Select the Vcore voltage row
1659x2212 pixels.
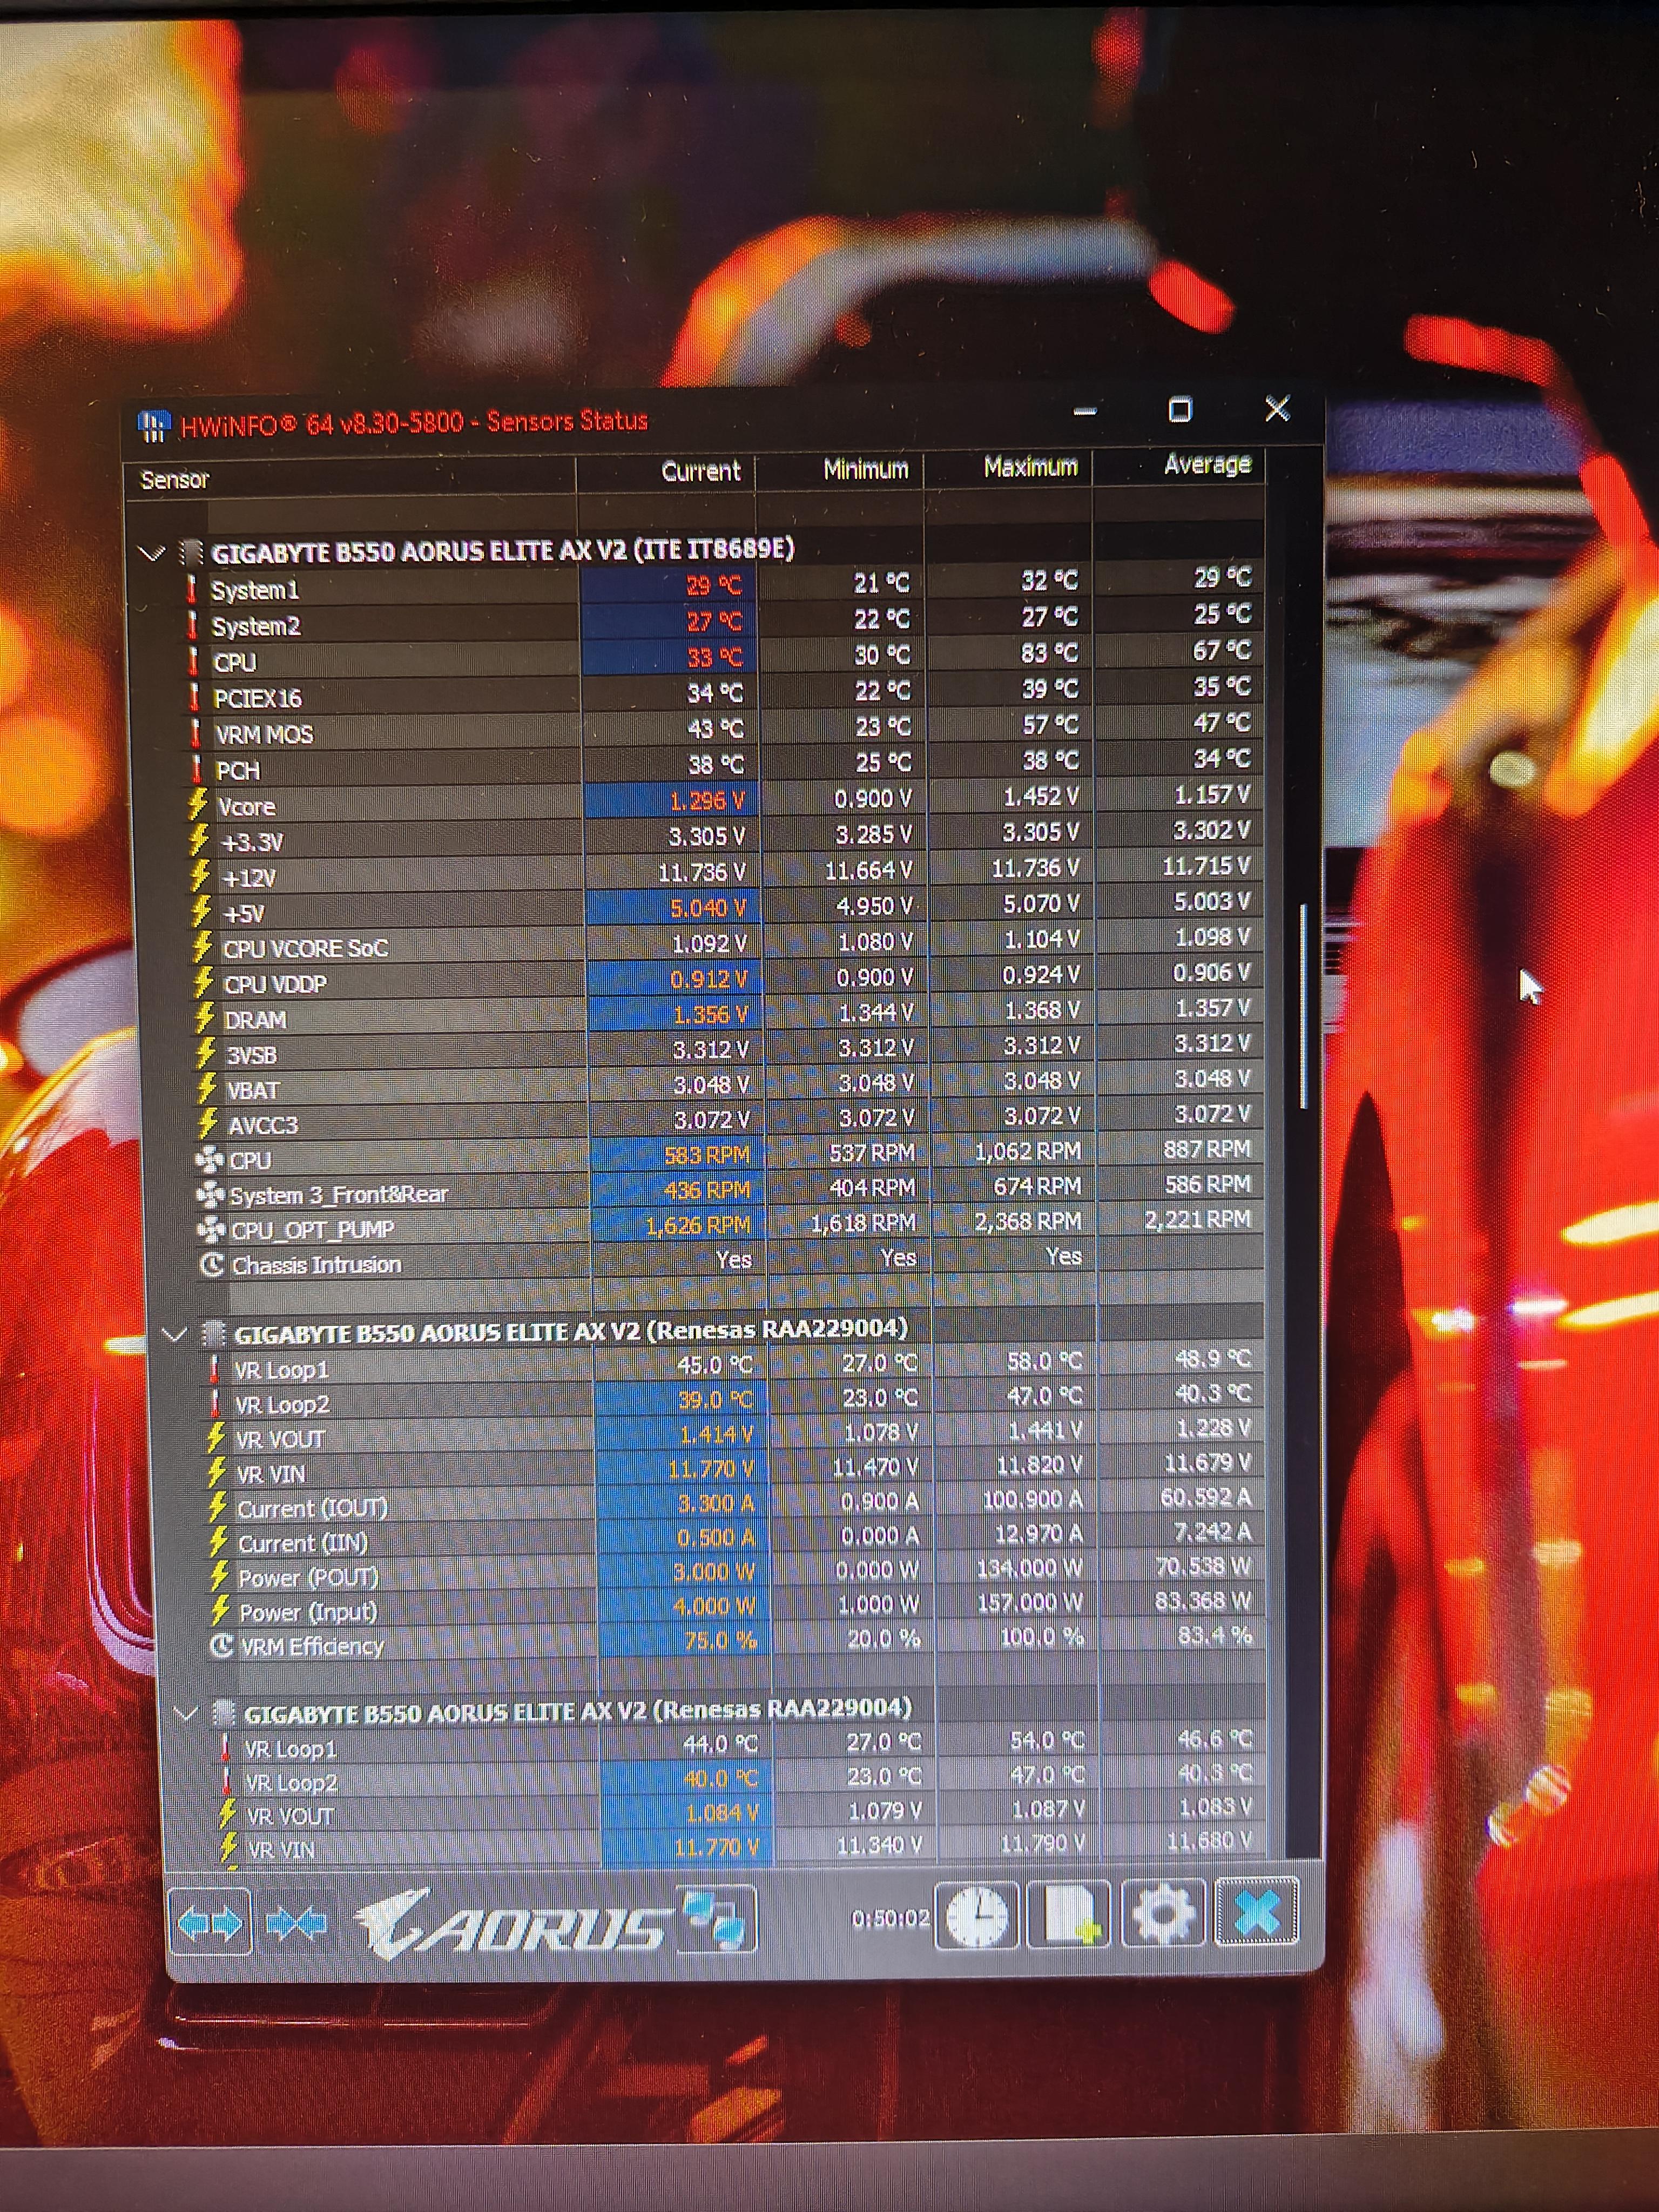point(246,806)
